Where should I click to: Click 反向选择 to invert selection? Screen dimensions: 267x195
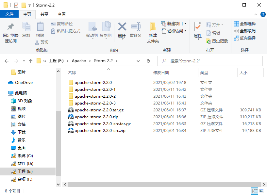click(244, 38)
